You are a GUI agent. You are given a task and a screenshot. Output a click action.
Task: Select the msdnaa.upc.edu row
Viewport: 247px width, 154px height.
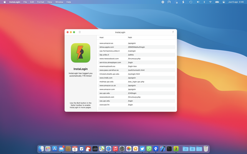point(137,82)
